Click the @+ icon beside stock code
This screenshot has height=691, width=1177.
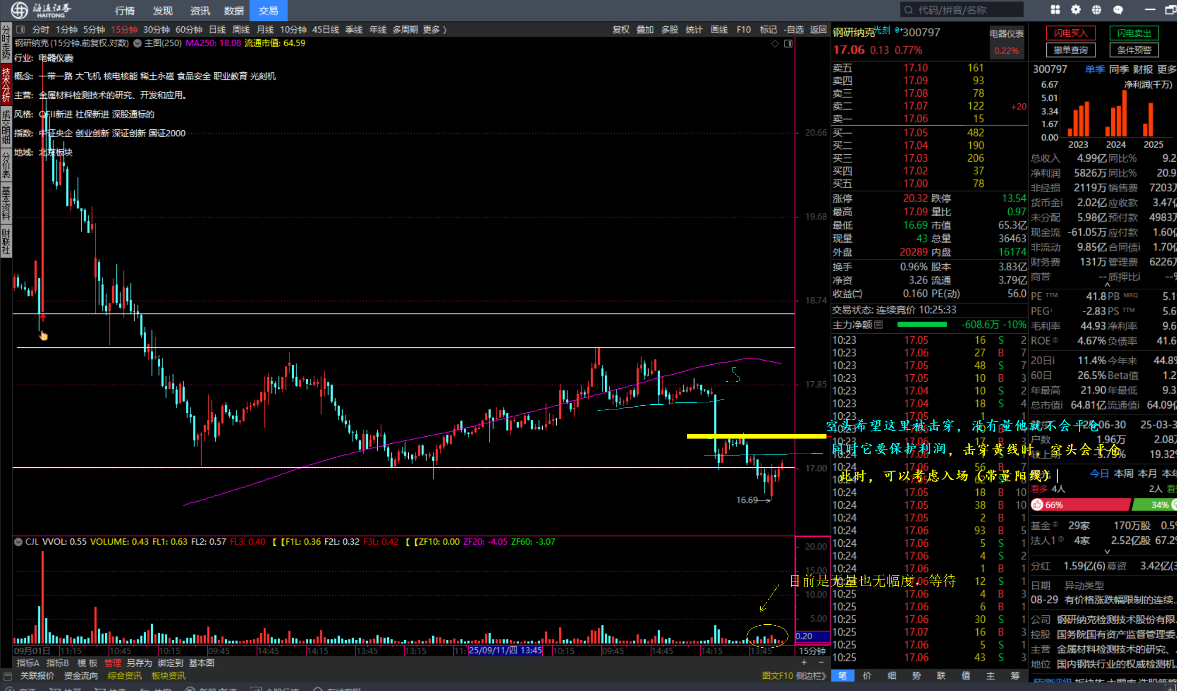click(898, 30)
